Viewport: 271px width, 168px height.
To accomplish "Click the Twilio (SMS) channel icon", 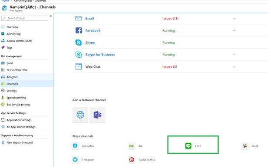I will coord(132,159).
